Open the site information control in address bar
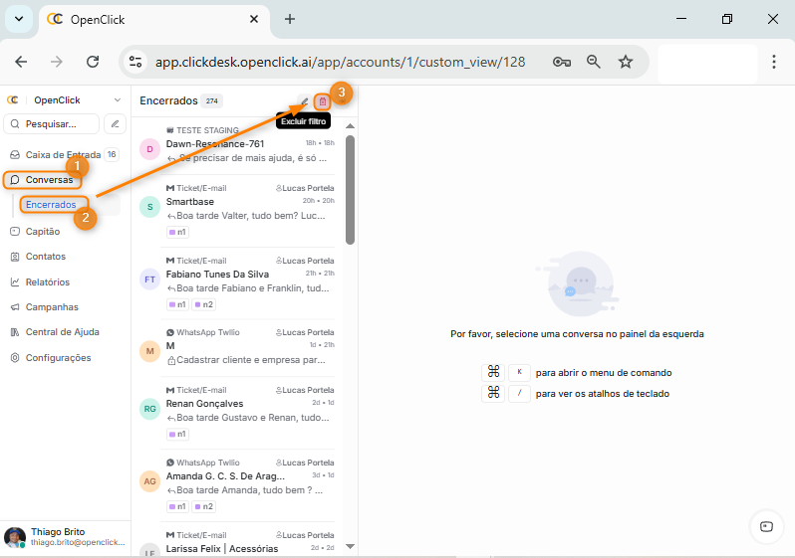Viewport: 795px width, 558px height. click(x=136, y=62)
